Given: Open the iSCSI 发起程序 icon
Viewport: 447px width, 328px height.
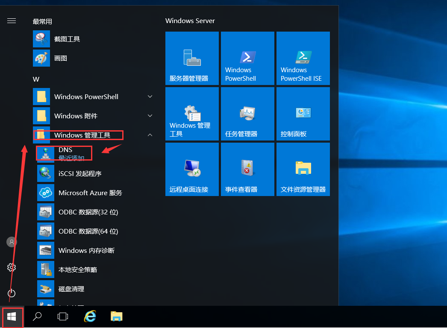Looking at the screenshot, I should pos(46,173).
